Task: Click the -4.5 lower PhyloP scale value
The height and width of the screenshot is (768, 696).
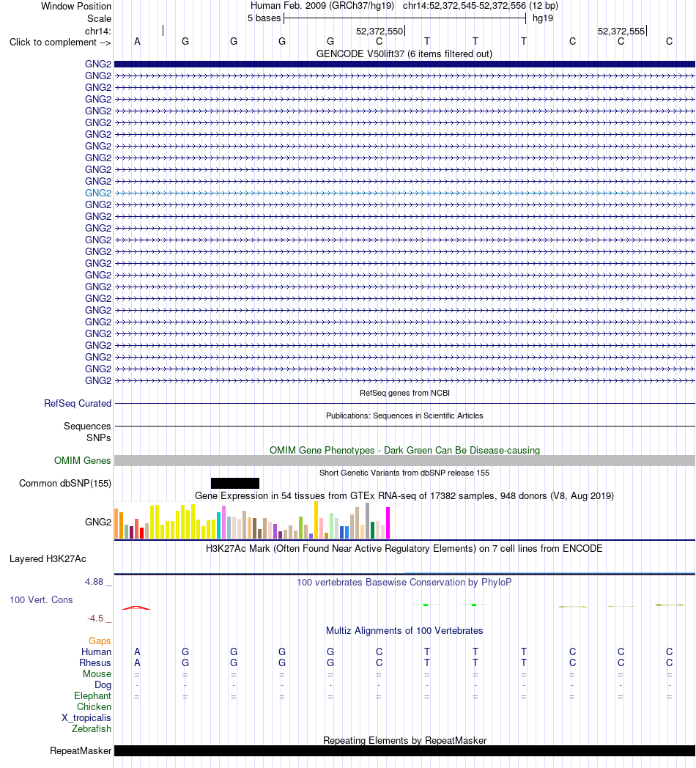Action: point(95,619)
